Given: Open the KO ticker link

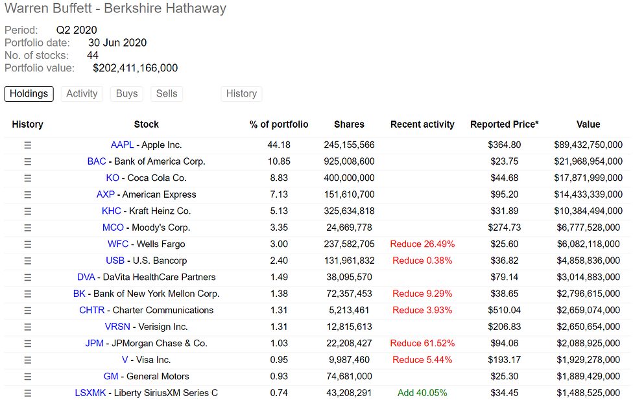Looking at the screenshot, I should [113, 178].
